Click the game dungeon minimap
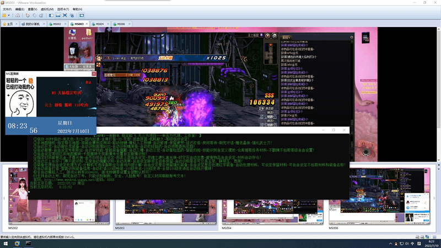This screenshot has height=248, width=441. click(x=271, y=53)
